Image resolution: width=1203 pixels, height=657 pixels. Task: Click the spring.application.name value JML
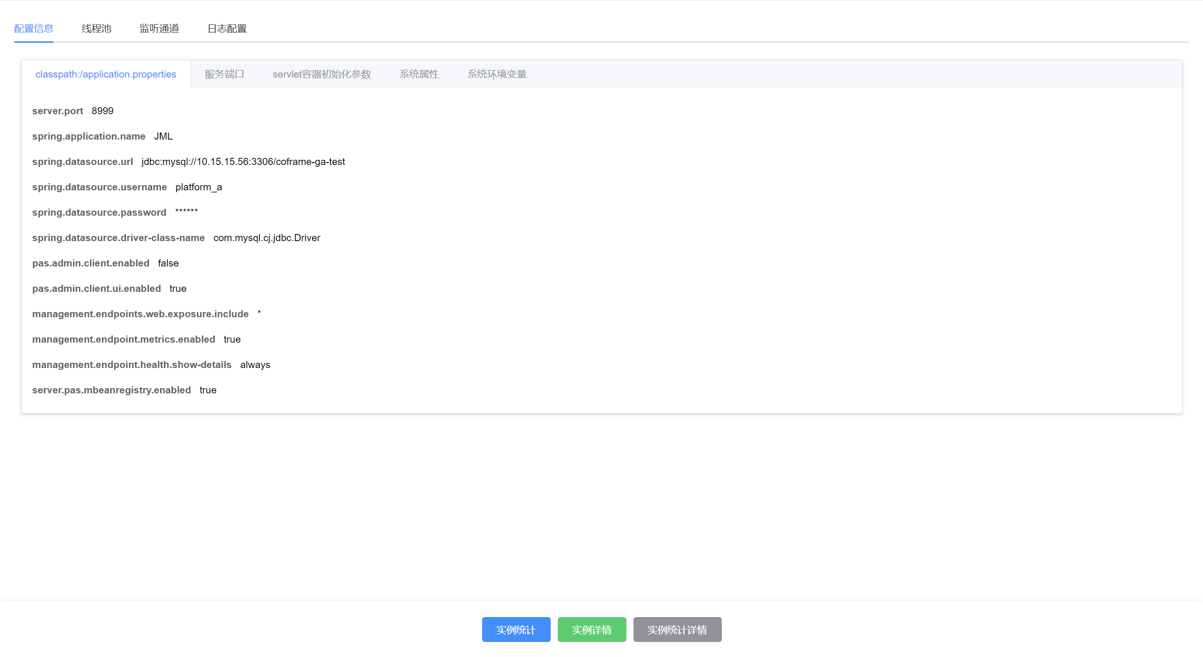[x=163, y=136]
